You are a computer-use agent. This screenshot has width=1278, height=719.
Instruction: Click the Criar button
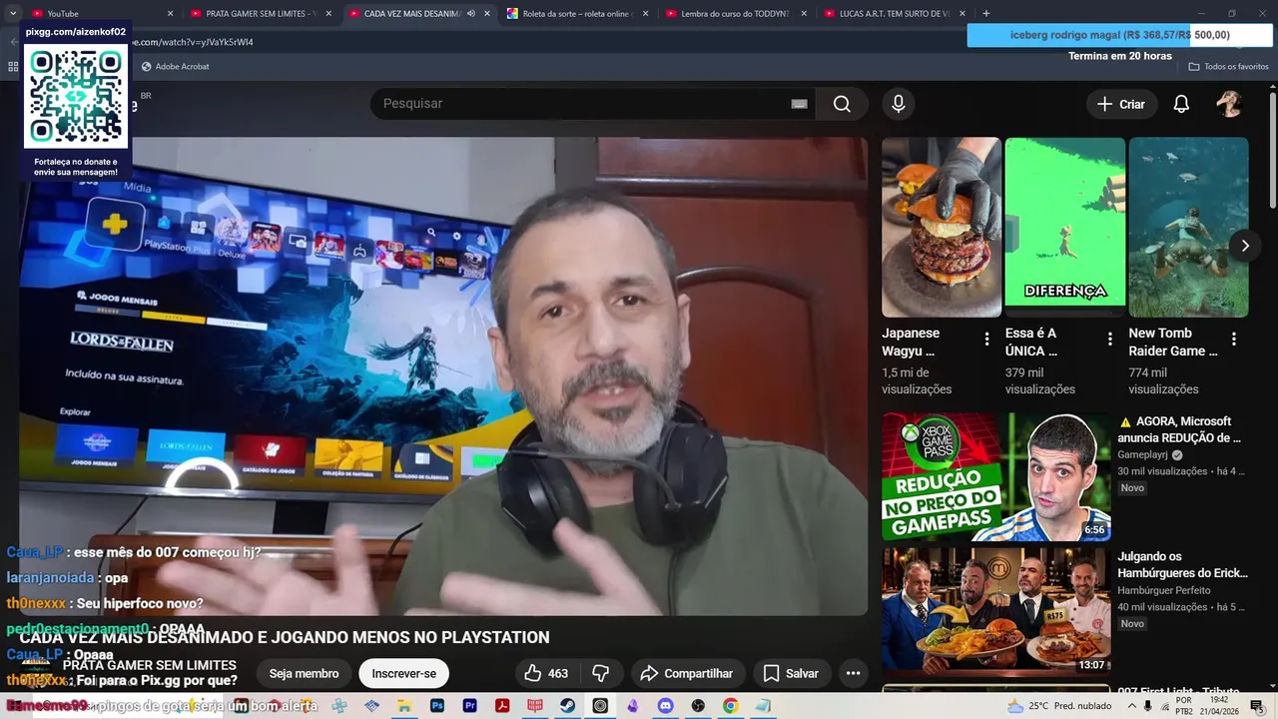(x=1121, y=104)
